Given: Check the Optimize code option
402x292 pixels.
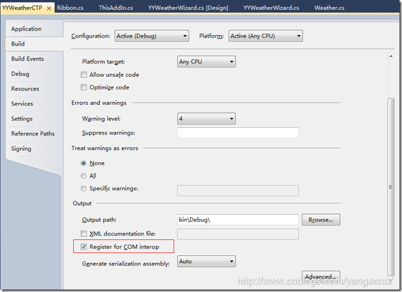Looking at the screenshot, I should pyautogui.click(x=84, y=88).
